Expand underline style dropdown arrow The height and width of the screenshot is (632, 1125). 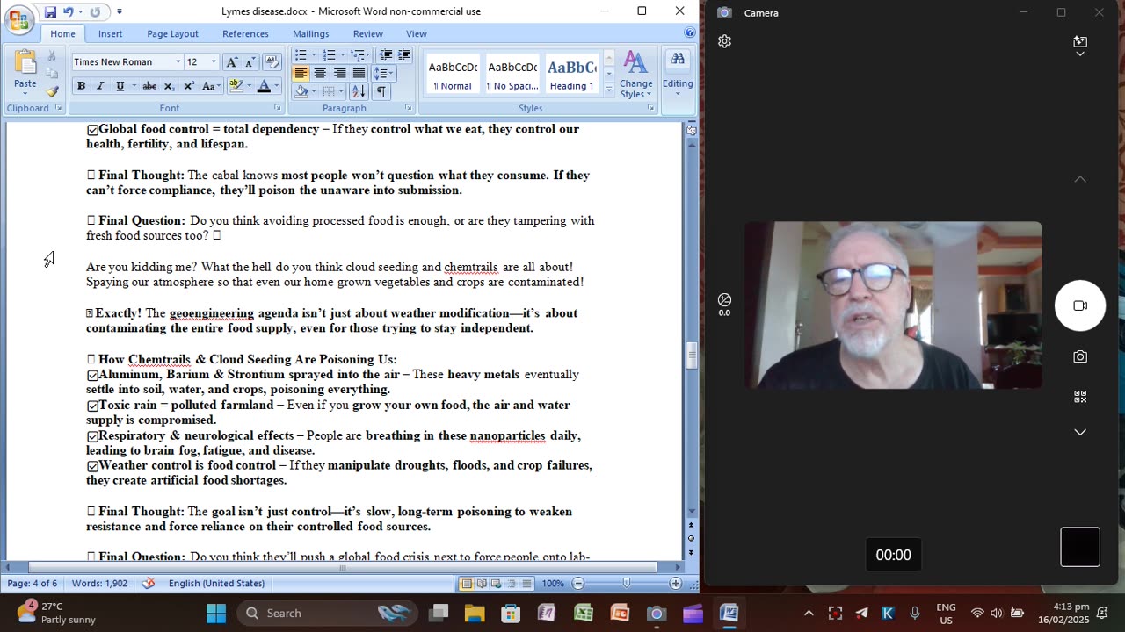click(133, 86)
